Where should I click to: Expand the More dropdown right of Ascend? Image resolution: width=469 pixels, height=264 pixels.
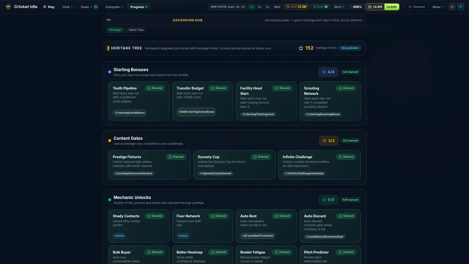pos(438,7)
